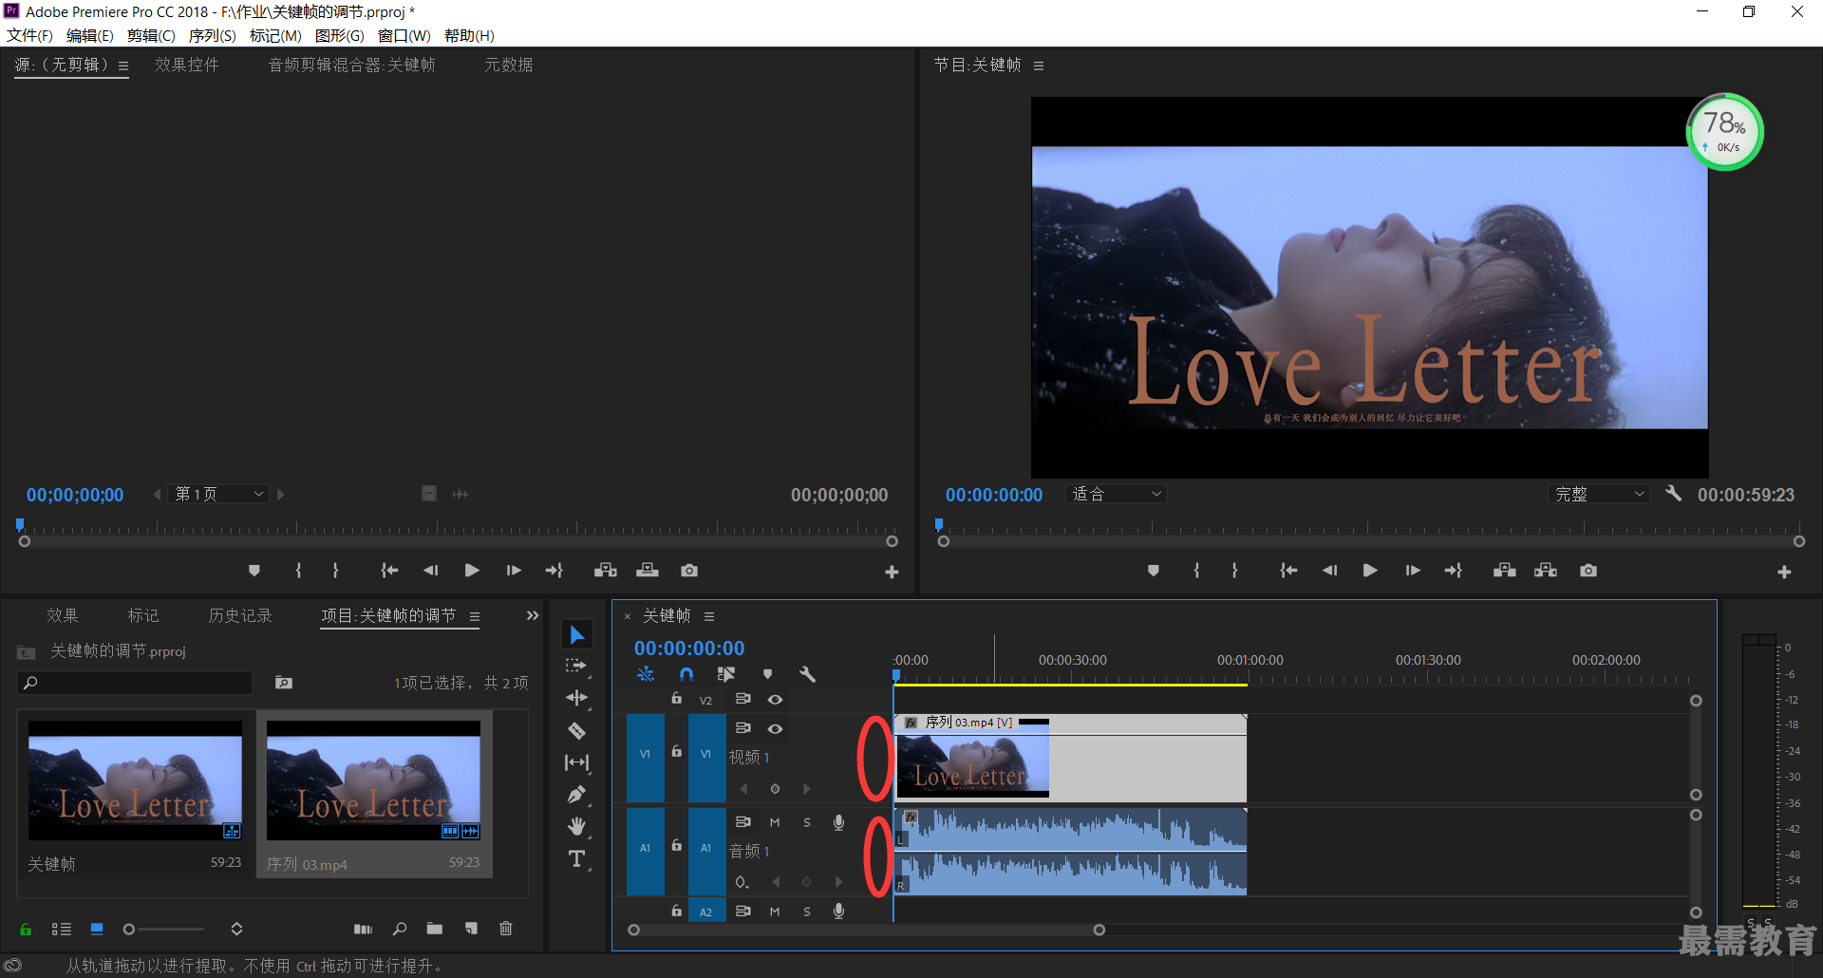Open the Sort Icons control beside zoom slider
1823x978 pixels.
(236, 929)
